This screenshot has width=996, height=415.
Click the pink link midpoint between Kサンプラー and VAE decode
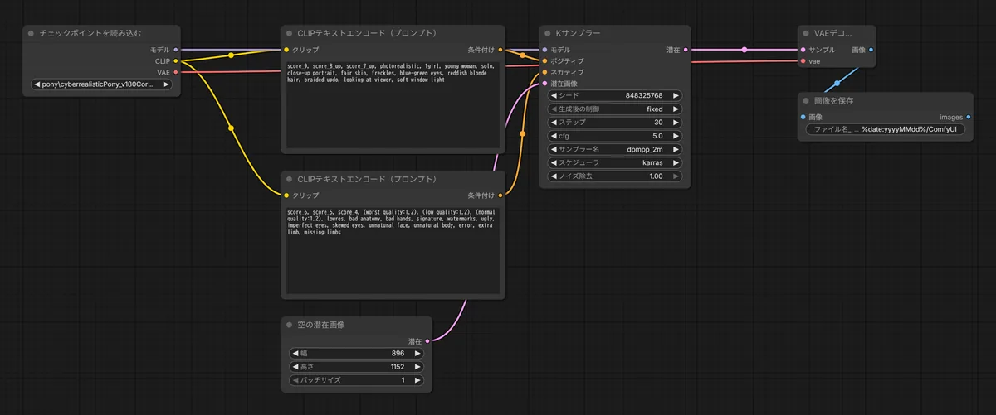(x=745, y=50)
